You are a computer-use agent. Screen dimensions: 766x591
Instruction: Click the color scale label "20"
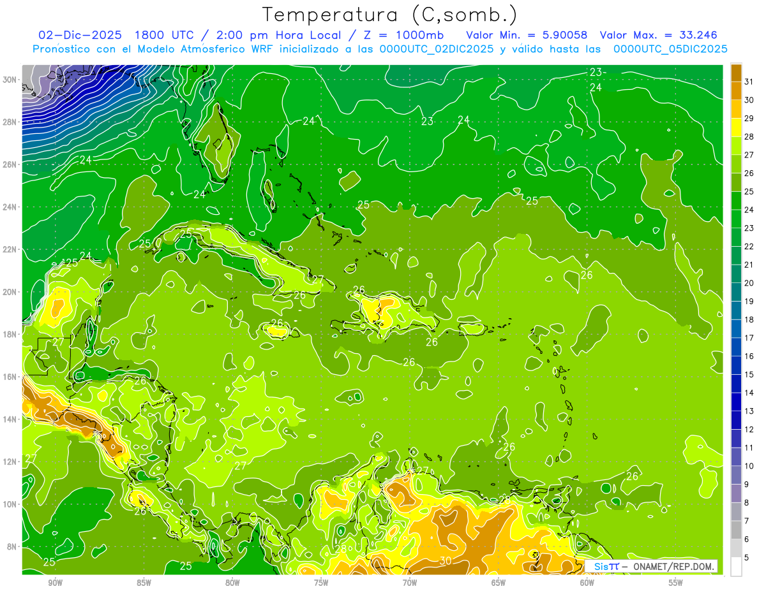[x=749, y=282]
